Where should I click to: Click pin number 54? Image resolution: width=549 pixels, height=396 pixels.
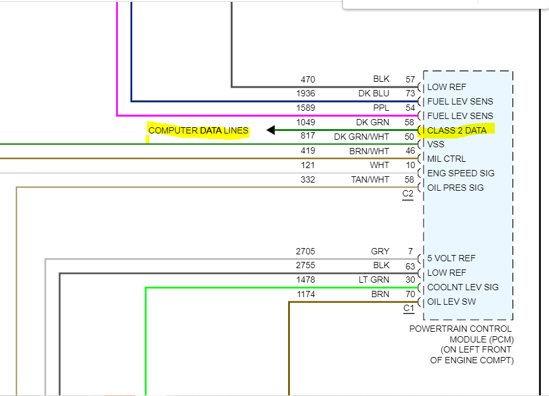410,108
